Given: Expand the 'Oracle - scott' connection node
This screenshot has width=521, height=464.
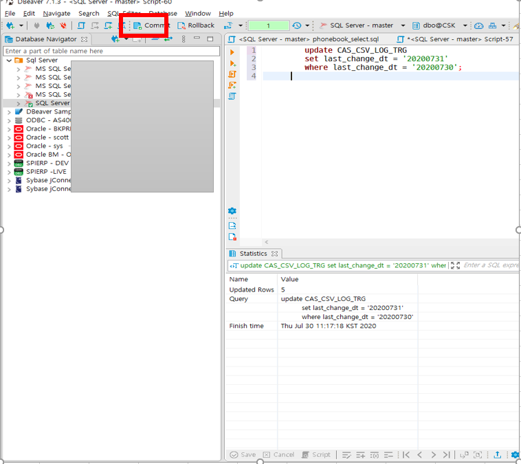Looking at the screenshot, I should [x=10, y=137].
